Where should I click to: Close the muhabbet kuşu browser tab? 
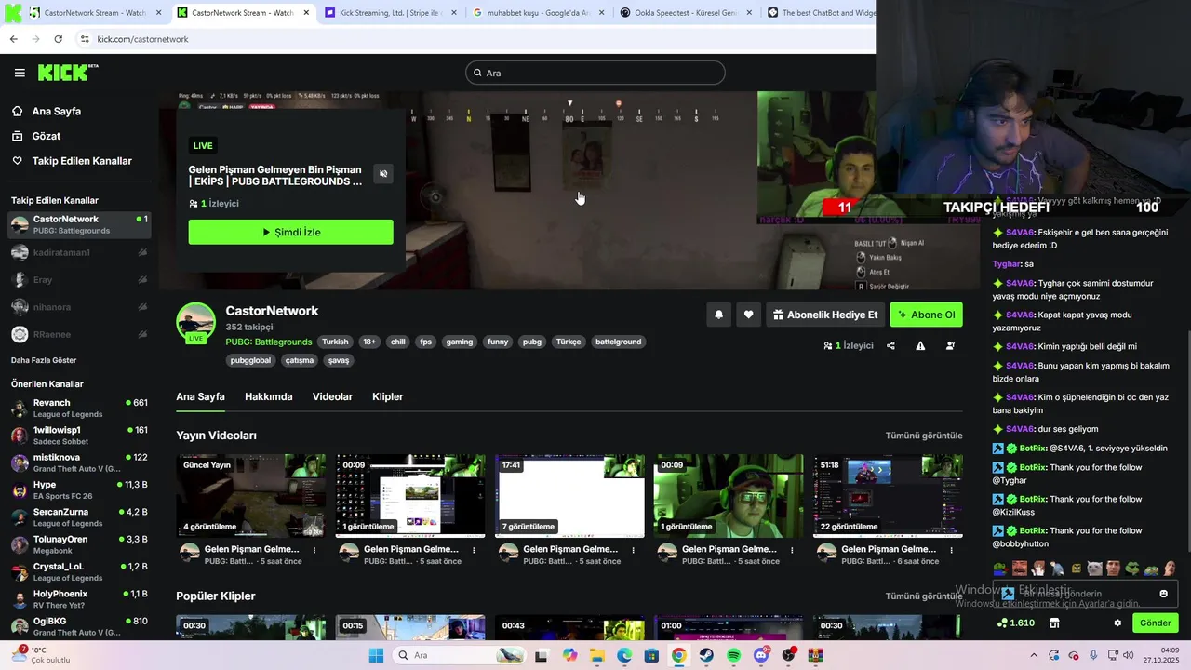[x=601, y=13]
